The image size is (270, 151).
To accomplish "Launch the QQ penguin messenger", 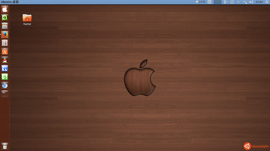I will click(x=5, y=60).
